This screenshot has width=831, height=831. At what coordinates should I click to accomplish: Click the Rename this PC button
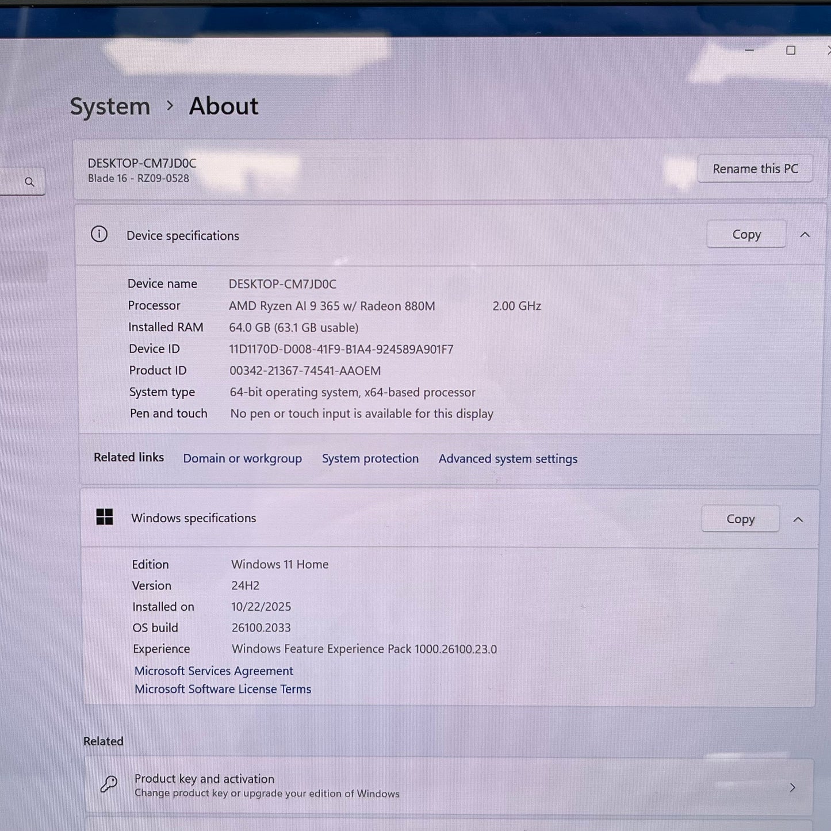tap(755, 169)
